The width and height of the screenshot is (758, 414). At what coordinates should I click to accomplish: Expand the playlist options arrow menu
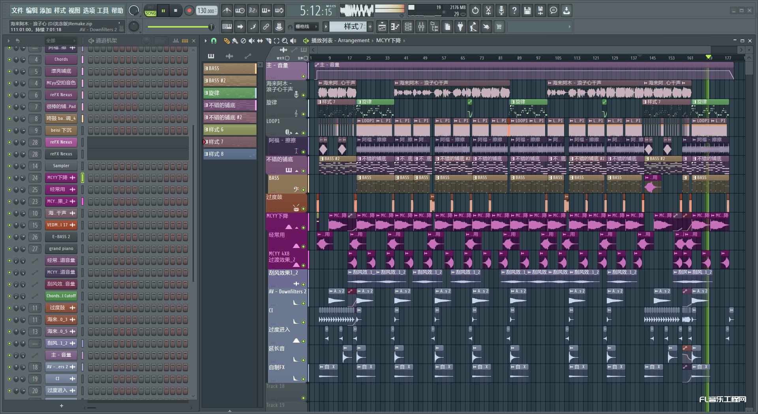206,41
